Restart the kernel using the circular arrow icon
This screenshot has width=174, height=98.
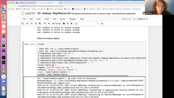point(68,24)
